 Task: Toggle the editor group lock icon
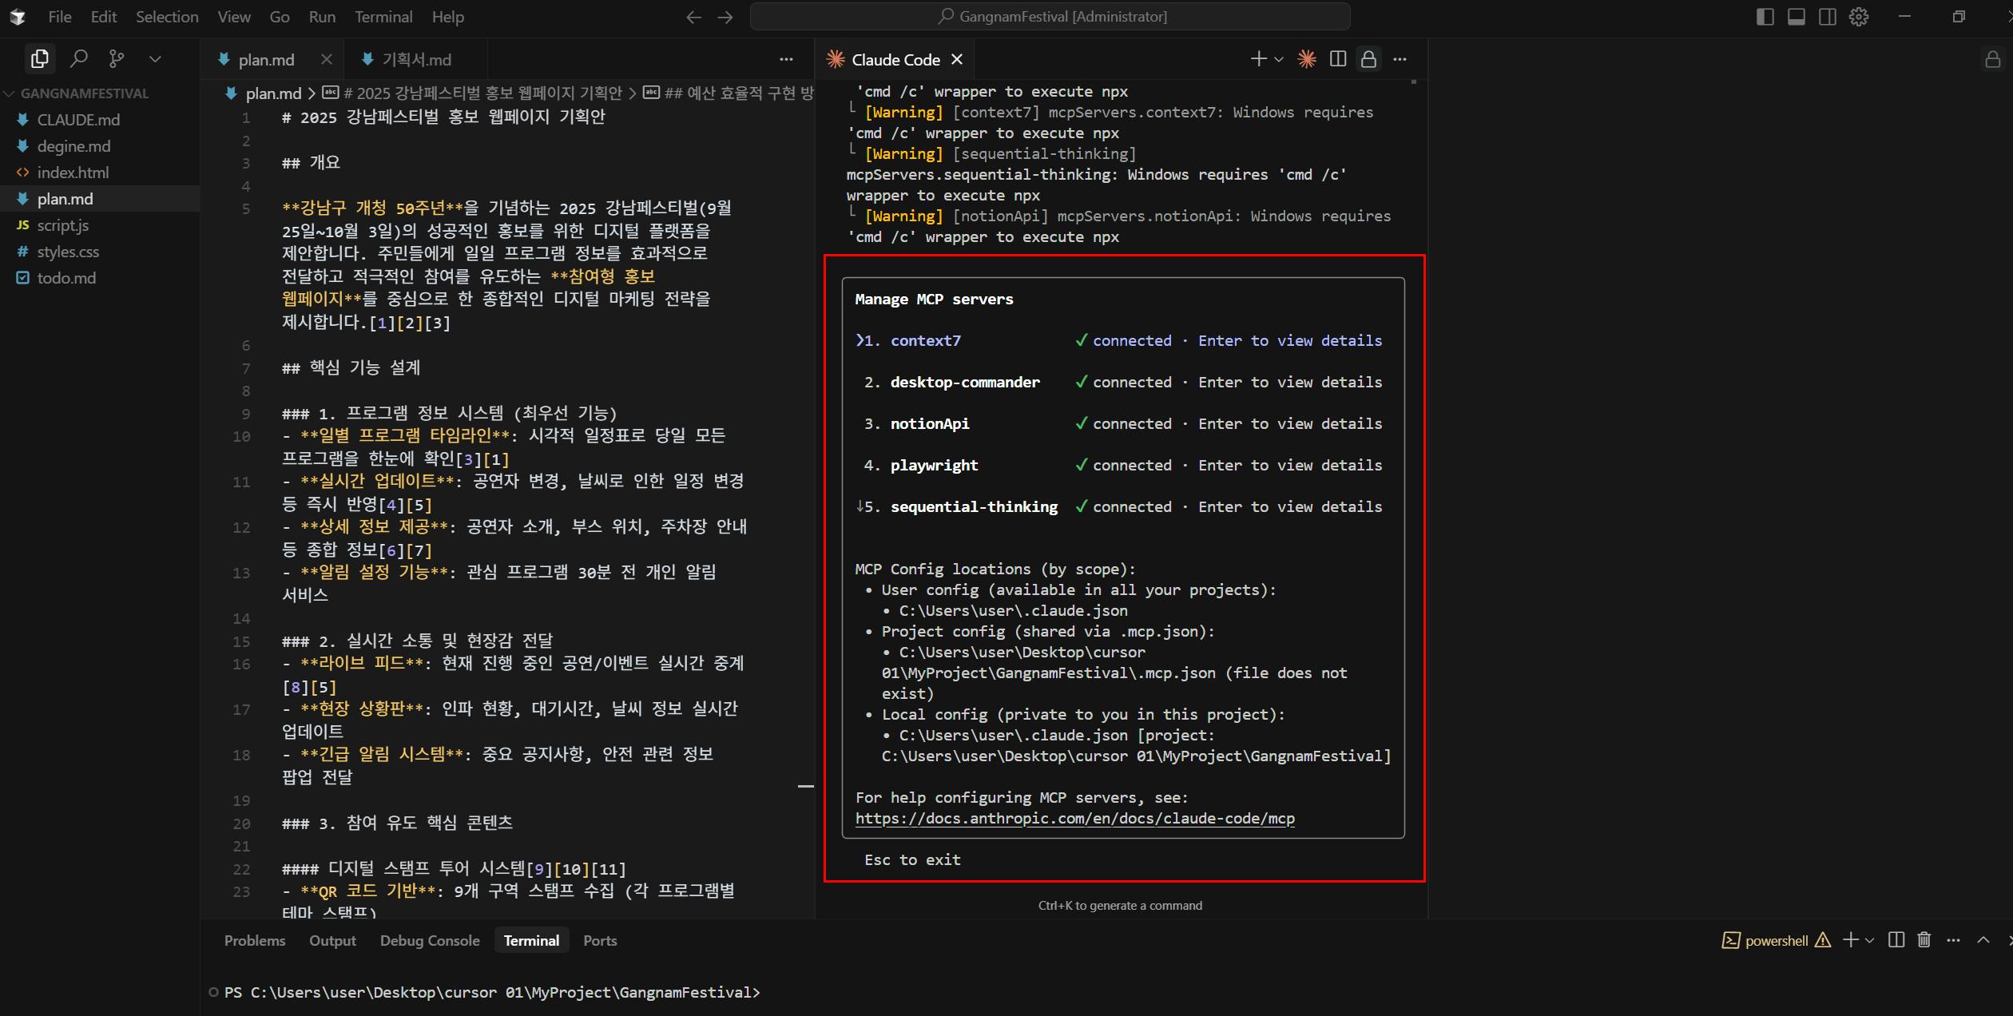(x=1368, y=59)
